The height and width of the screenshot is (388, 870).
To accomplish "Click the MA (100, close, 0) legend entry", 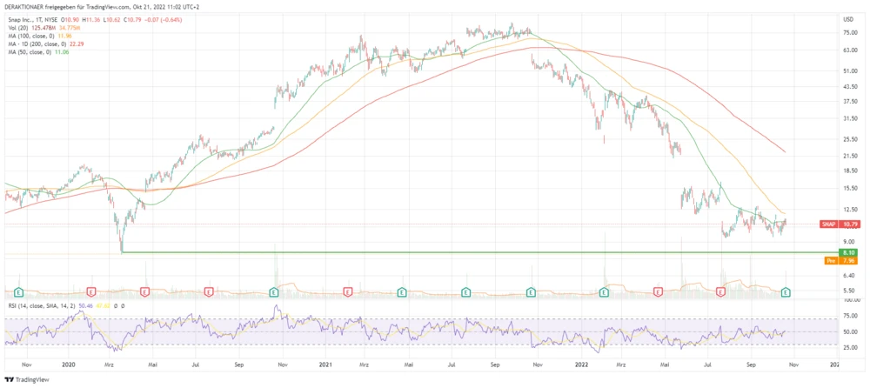I will click(35, 36).
